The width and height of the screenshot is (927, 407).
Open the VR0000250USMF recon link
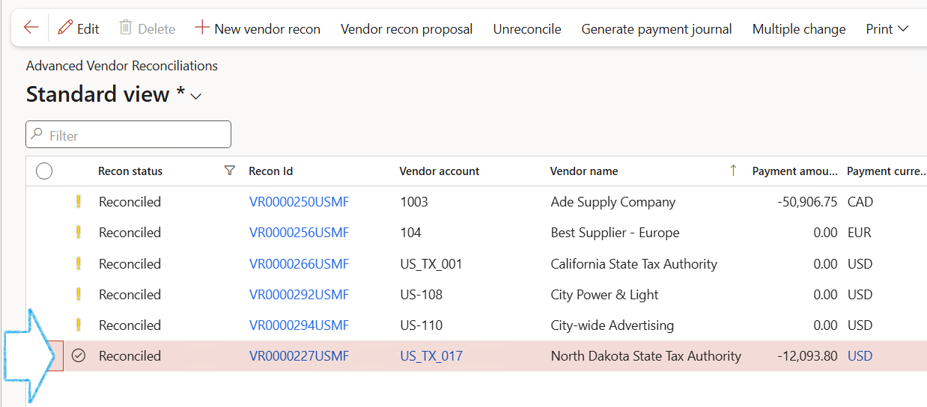point(299,202)
